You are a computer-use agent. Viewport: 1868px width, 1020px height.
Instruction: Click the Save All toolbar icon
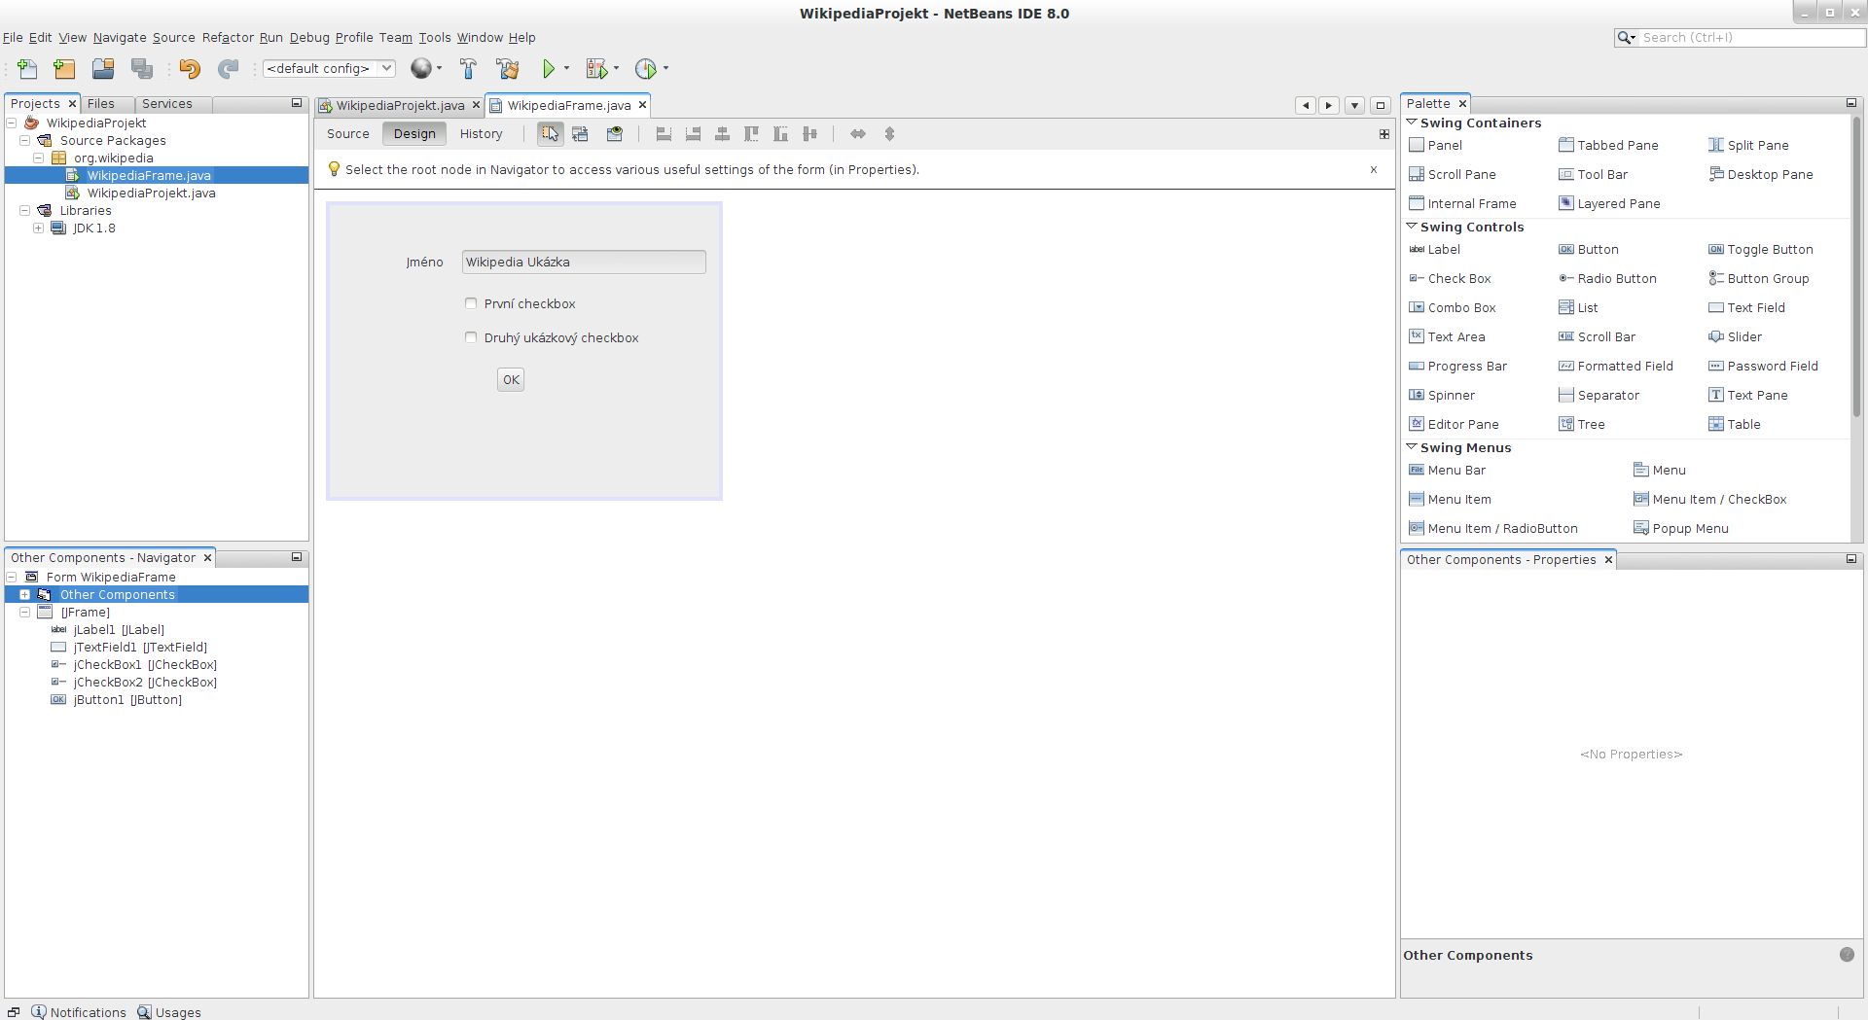[141, 68]
